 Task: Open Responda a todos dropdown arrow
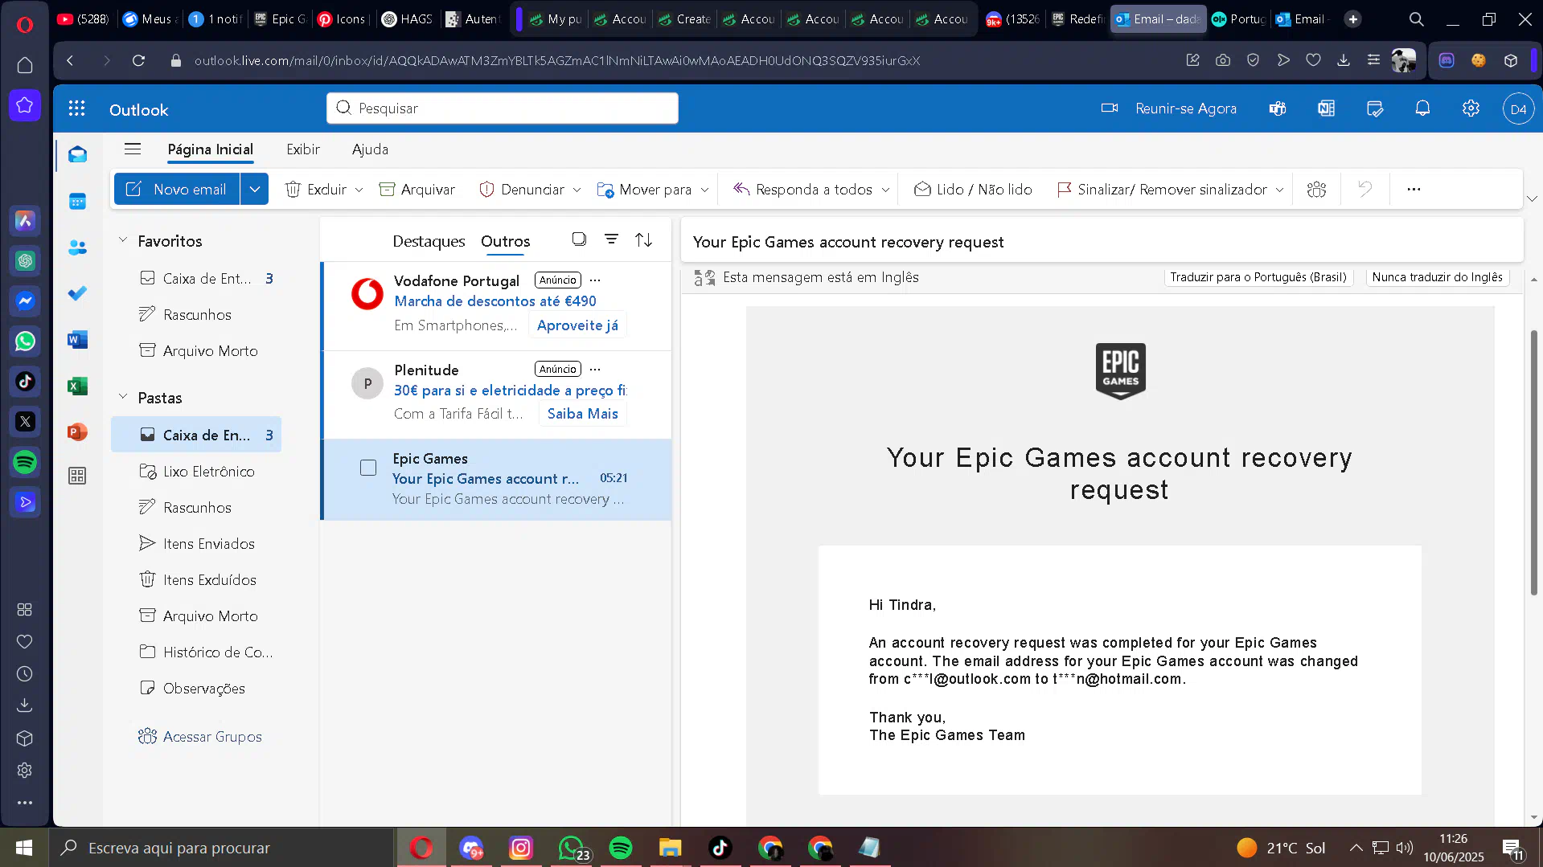885,190
